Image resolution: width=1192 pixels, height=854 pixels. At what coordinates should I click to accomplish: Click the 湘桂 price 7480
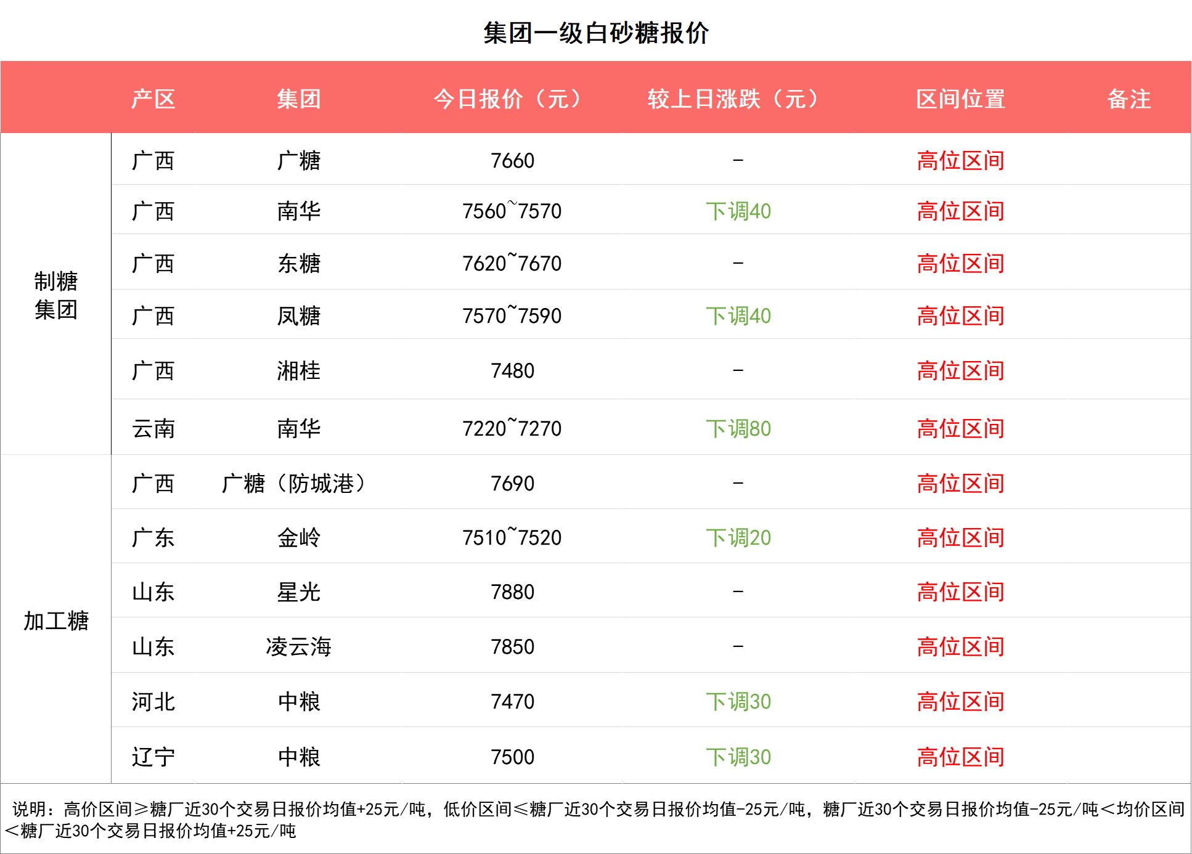pos(512,371)
